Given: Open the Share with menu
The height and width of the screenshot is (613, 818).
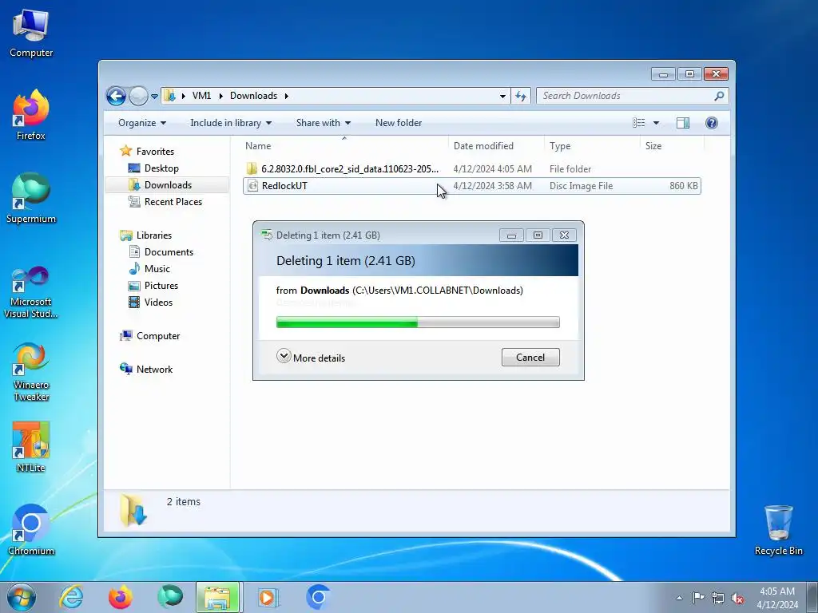Looking at the screenshot, I should [x=324, y=123].
